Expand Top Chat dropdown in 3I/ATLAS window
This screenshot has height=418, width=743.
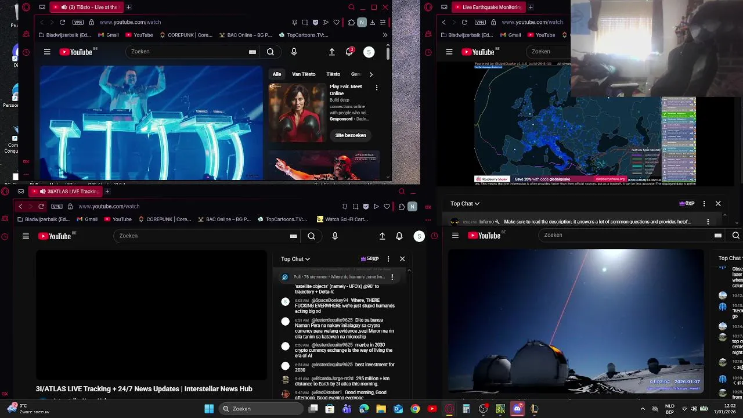pyautogui.click(x=295, y=259)
